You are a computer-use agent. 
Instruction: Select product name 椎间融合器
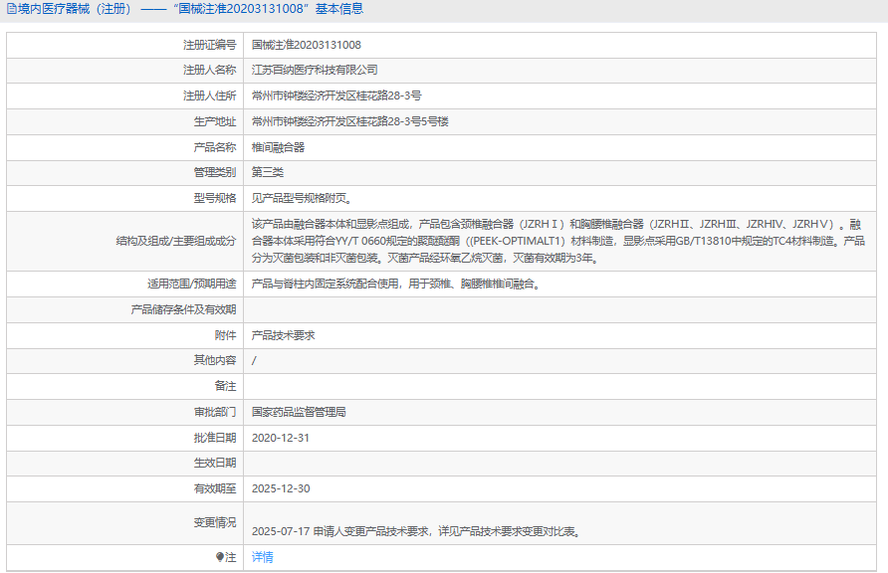tap(278, 147)
